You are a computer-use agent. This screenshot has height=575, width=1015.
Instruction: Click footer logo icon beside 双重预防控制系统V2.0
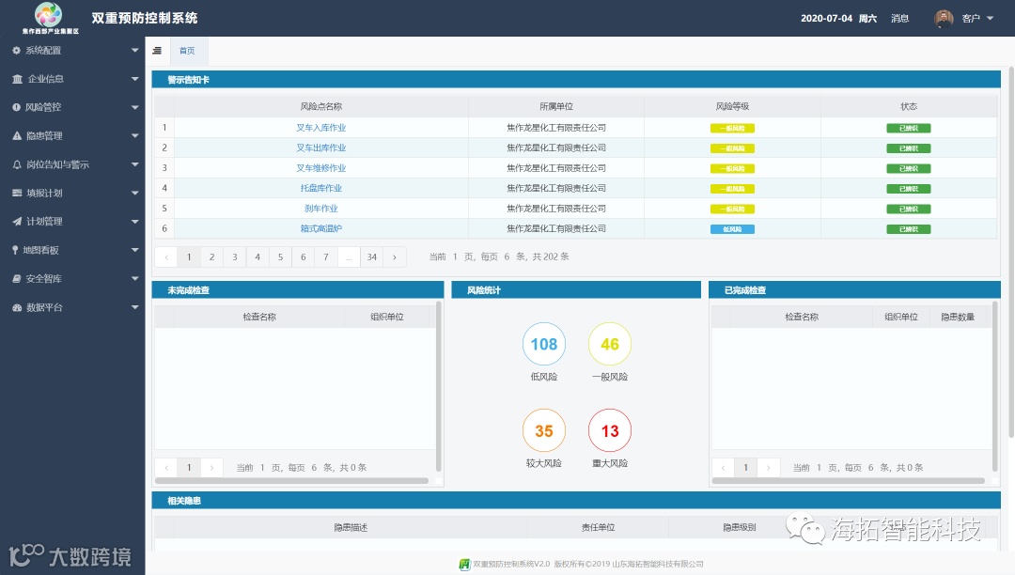coord(465,565)
